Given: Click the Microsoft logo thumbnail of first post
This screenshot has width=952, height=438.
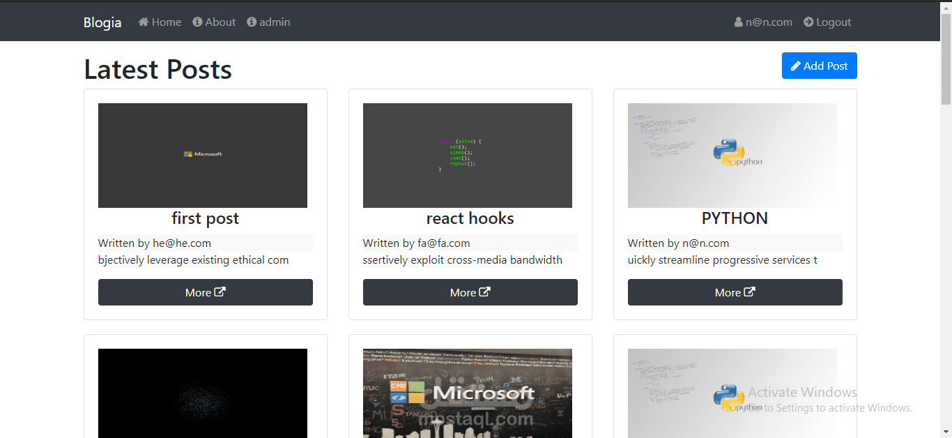Looking at the screenshot, I should pyautogui.click(x=203, y=156).
